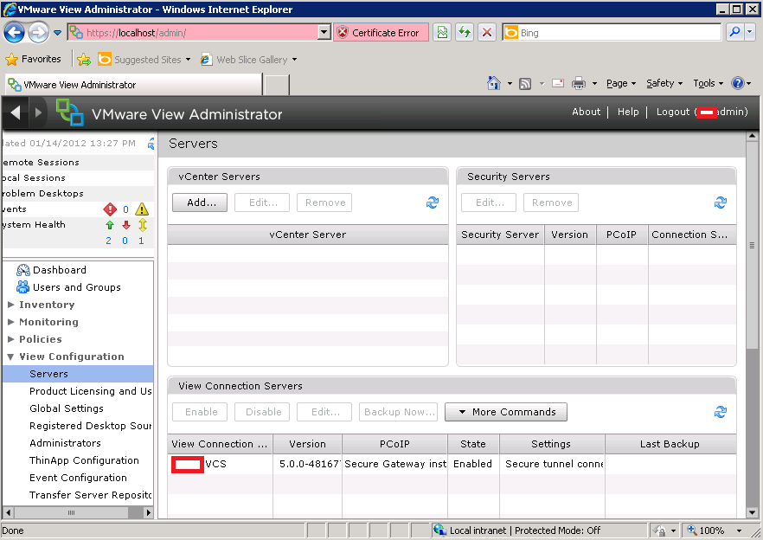Select Event Configuration in the sidebar
Screen dimensions: 763x540
pos(78,478)
